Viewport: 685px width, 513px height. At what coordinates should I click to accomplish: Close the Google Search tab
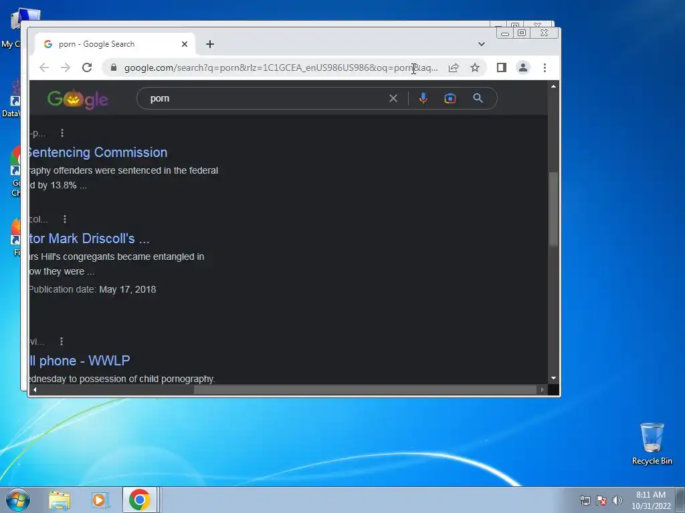click(x=185, y=44)
